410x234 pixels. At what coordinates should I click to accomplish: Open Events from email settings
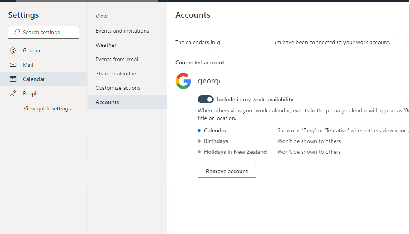[128, 60]
